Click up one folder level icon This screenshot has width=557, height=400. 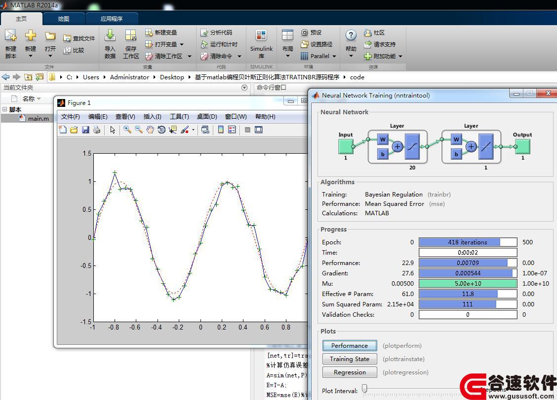pyautogui.click(x=28, y=77)
